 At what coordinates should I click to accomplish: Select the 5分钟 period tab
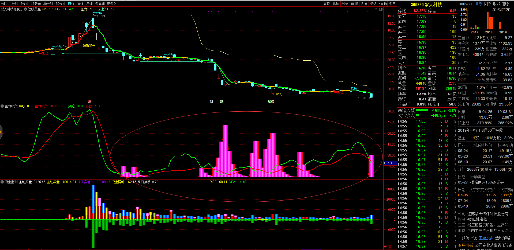(x=24, y=4)
